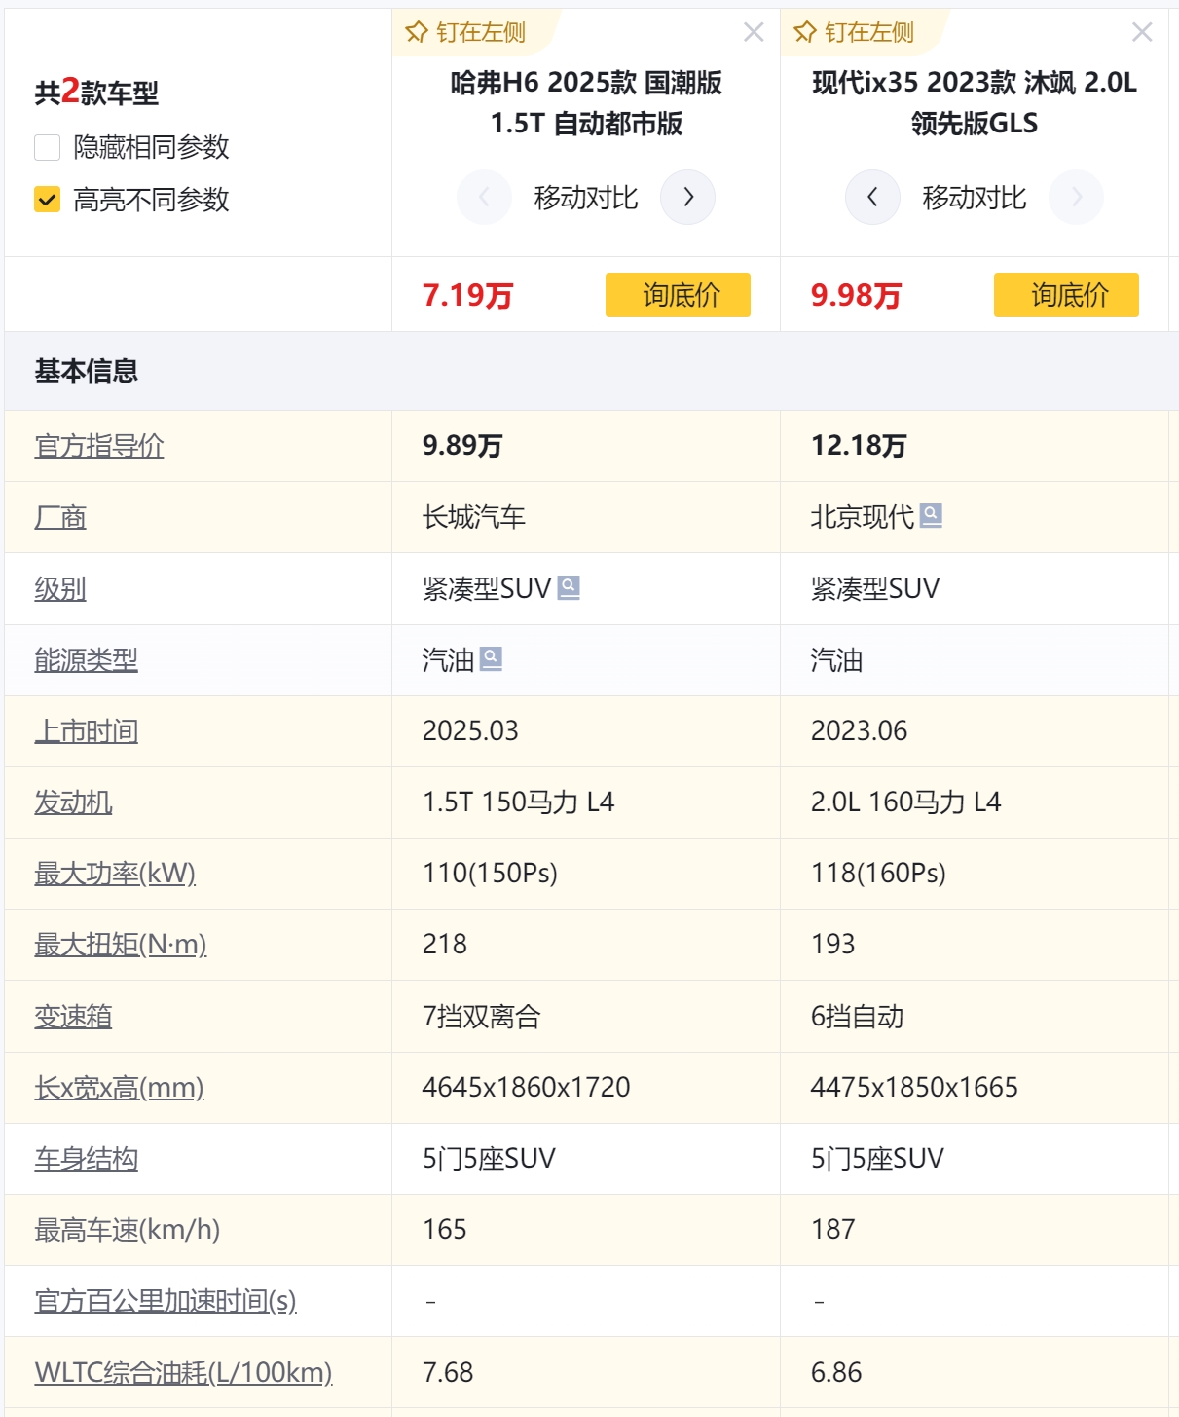1179x1417 pixels.
Task: Open the 上市时间 parameter link
Action: coord(86,731)
